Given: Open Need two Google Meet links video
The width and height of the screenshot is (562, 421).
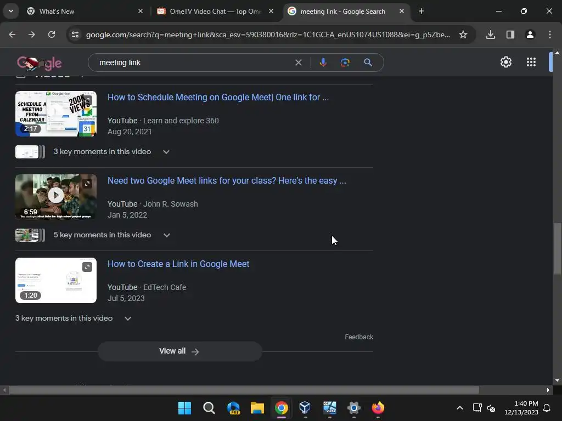Looking at the screenshot, I should coord(227,181).
